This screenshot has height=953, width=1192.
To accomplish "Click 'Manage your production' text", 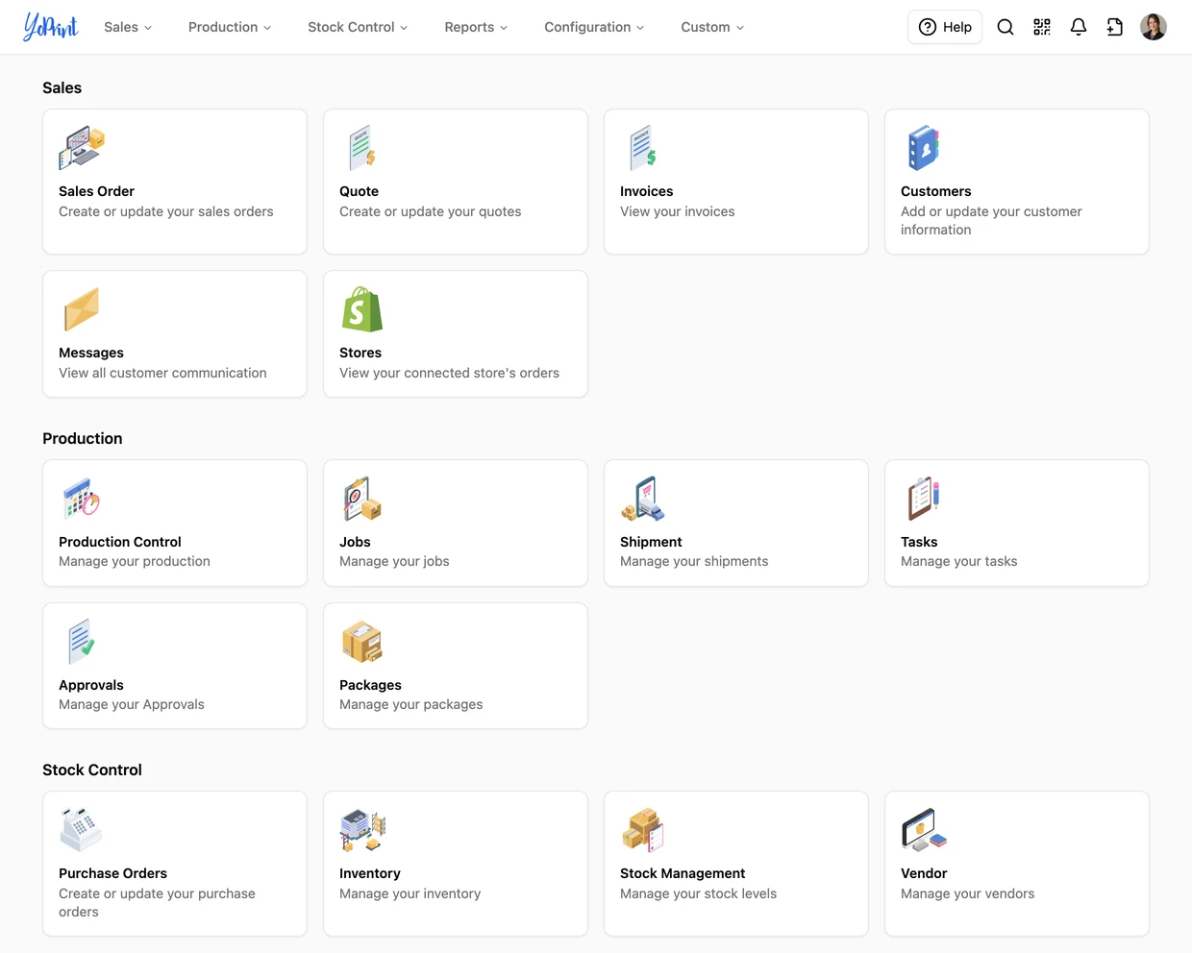I will [134, 561].
